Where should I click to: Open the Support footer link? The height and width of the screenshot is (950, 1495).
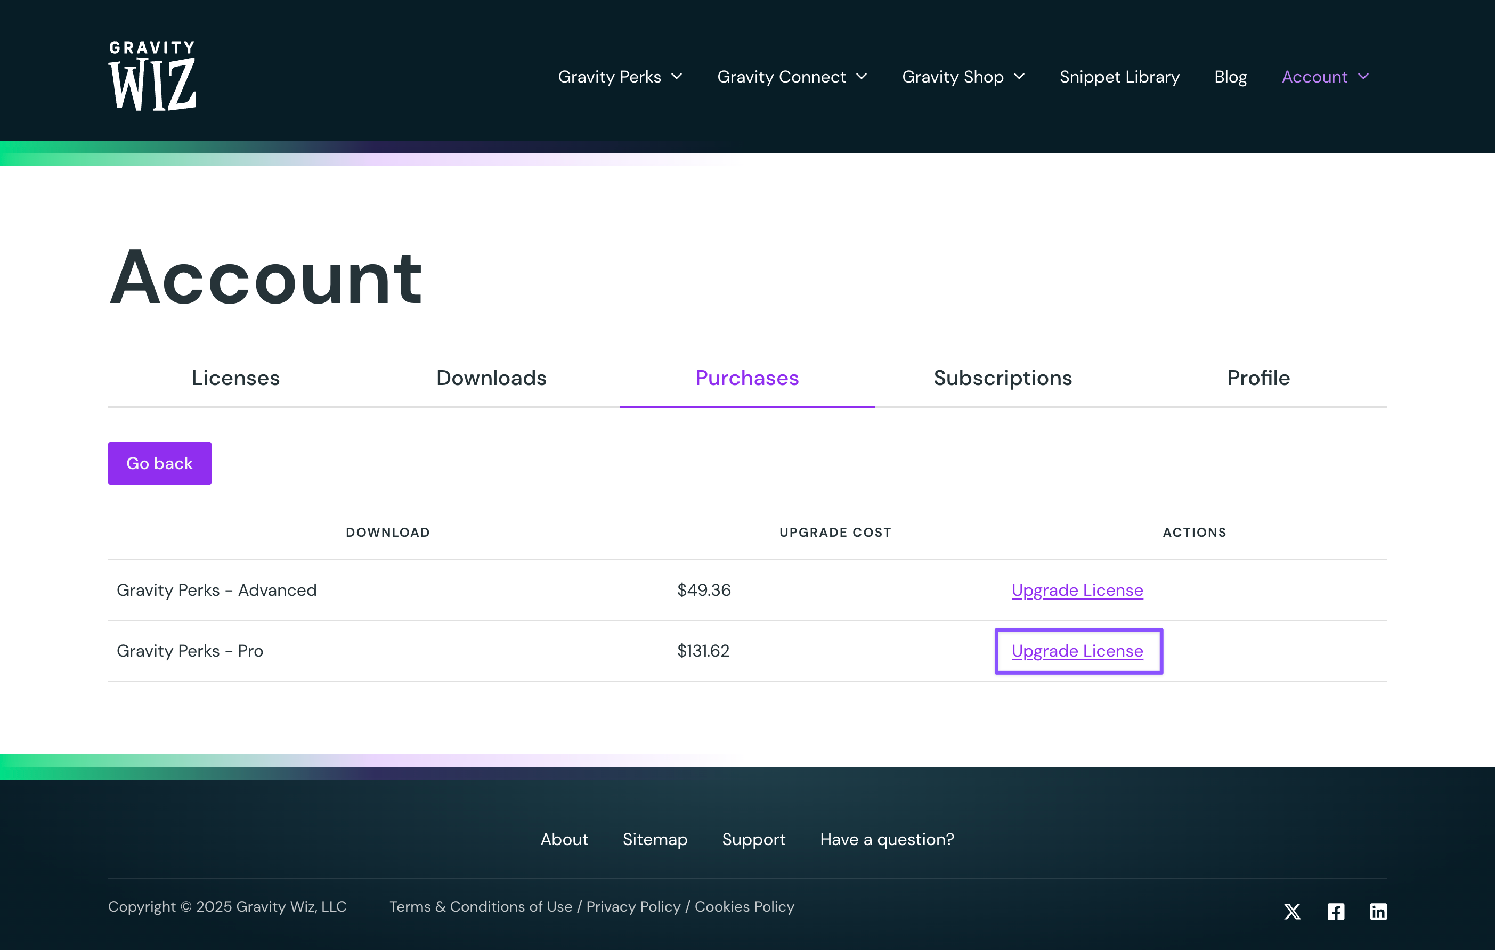coord(754,839)
